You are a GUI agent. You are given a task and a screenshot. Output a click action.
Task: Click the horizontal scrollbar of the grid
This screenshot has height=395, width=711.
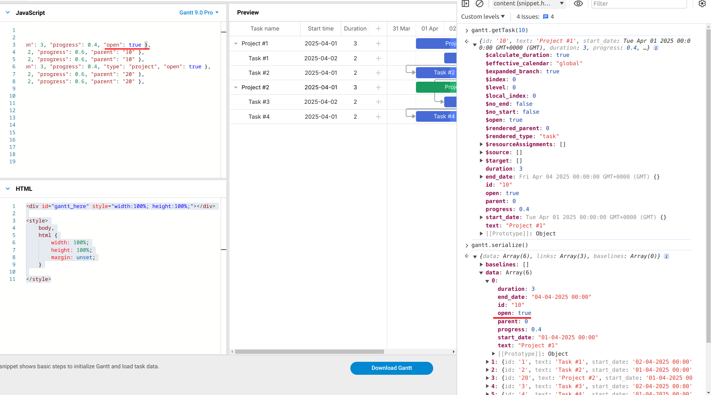coord(310,351)
